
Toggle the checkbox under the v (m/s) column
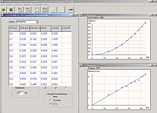click(x=56, y=88)
